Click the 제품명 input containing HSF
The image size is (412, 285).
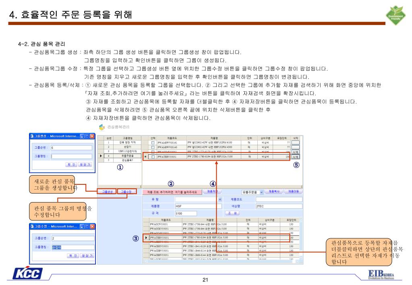pyautogui.click(x=199, y=206)
